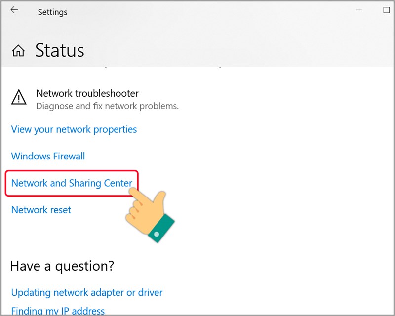This screenshot has height=316, width=395.
Task: Click the 'Have a question?' heading
Action: [62, 266]
